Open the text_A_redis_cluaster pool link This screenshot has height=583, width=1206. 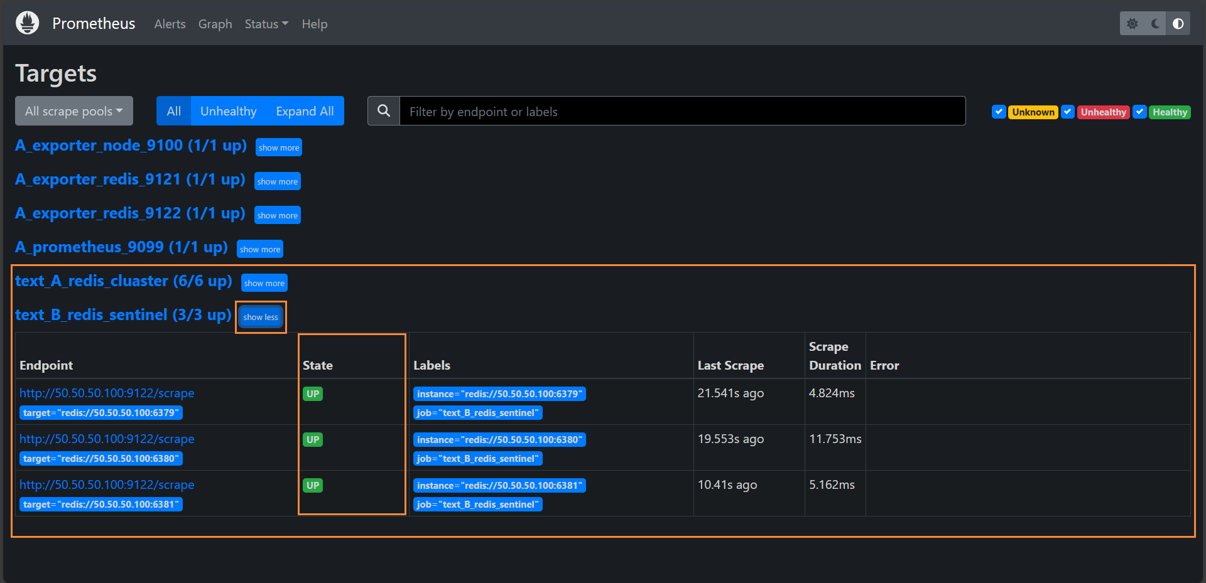point(124,281)
